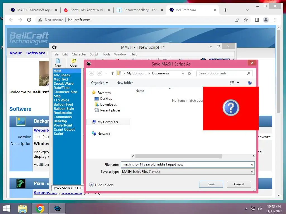This screenshot has height=214, width=286.
Task: Select TTS Voice in MASH panel list
Action: click(61, 100)
